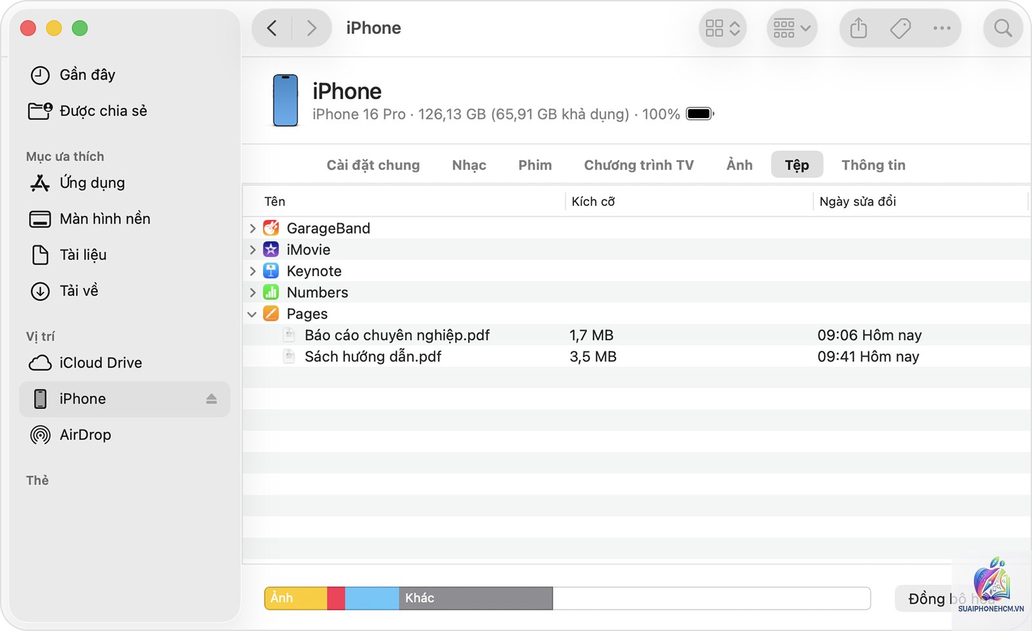Go back using the left chevron button
Image resolution: width=1032 pixels, height=631 pixels.
click(x=272, y=28)
